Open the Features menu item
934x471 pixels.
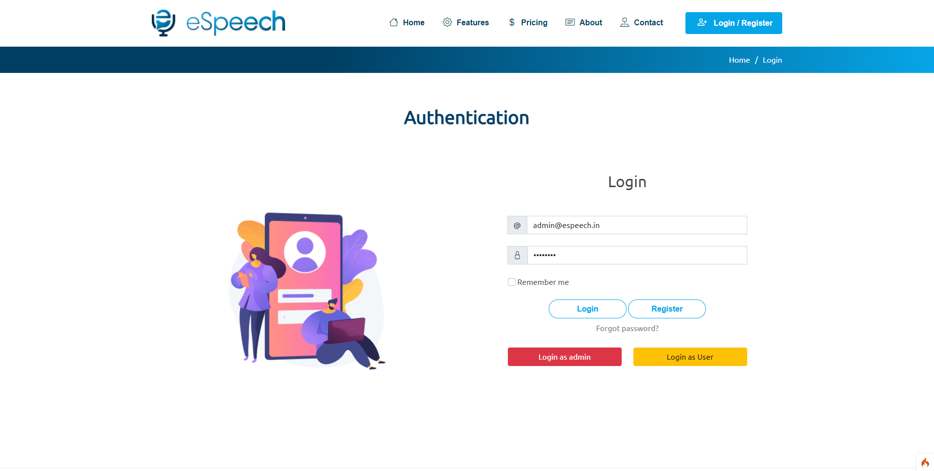(x=472, y=22)
